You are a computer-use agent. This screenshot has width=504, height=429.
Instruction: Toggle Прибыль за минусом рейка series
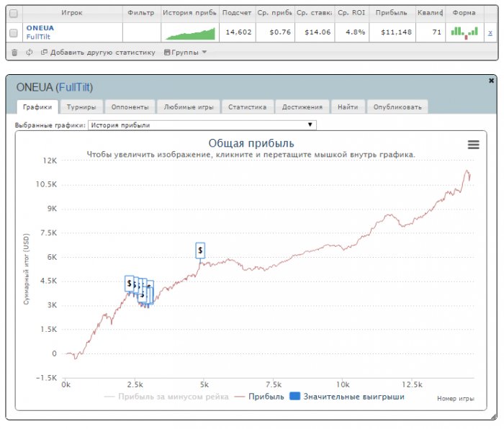166,397
